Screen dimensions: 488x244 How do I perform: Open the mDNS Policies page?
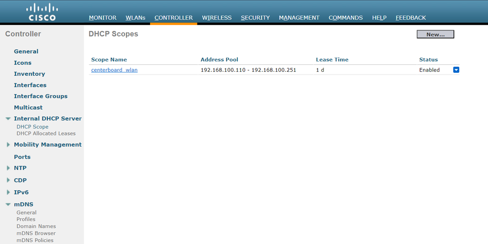click(x=35, y=240)
